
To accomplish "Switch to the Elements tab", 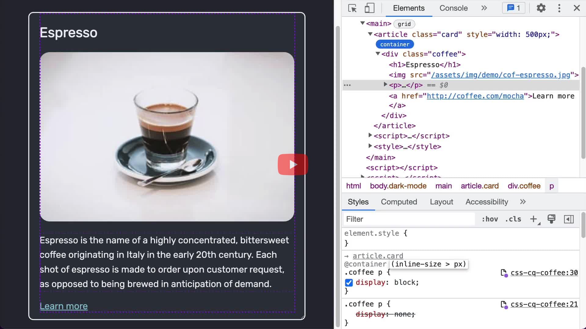I will (x=409, y=8).
